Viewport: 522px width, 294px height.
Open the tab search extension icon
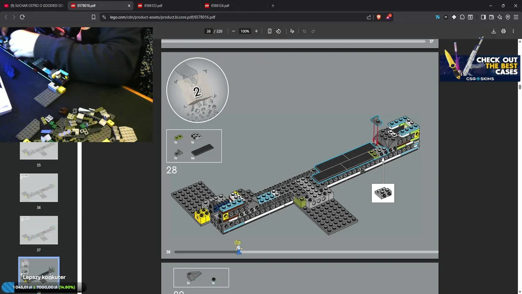click(x=470, y=17)
